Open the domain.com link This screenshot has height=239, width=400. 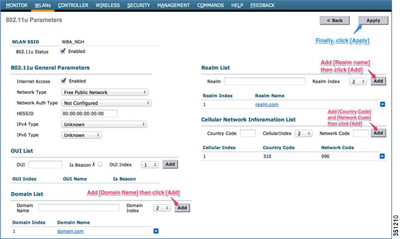pos(70,231)
